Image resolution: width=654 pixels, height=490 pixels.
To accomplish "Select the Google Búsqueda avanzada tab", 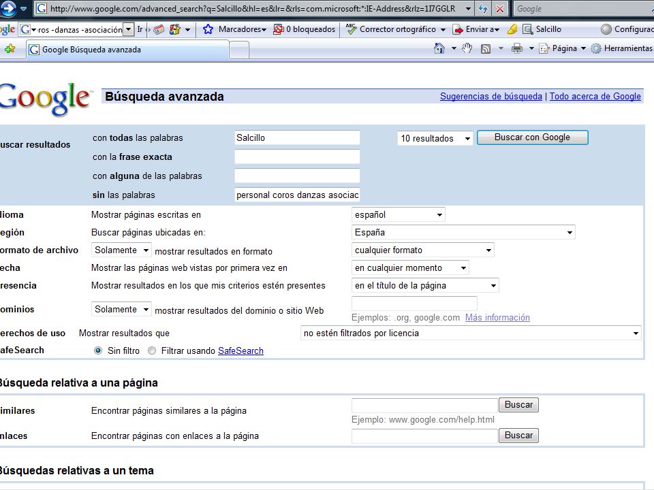I will (x=128, y=50).
